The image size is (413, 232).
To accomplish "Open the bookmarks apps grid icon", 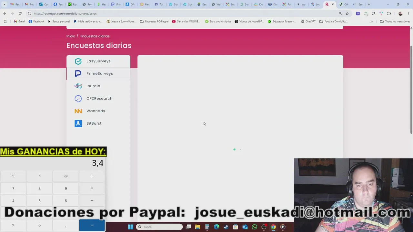I will 5,22.
